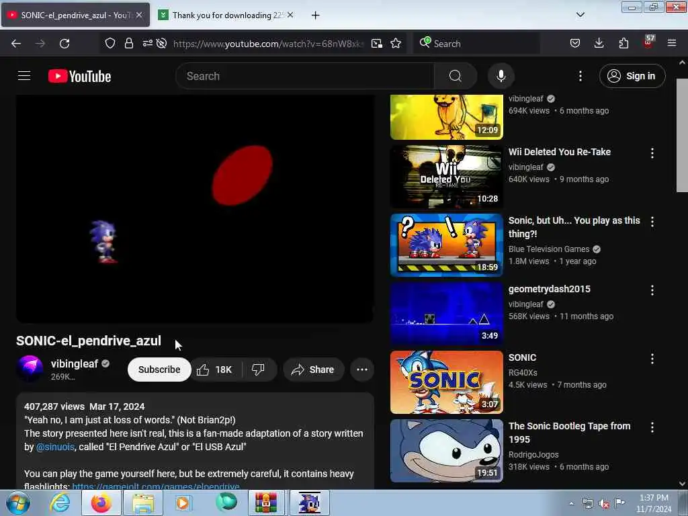Viewport: 688px width, 516px height.
Task: Open the Blue Television Games channel name
Action: 549,249
